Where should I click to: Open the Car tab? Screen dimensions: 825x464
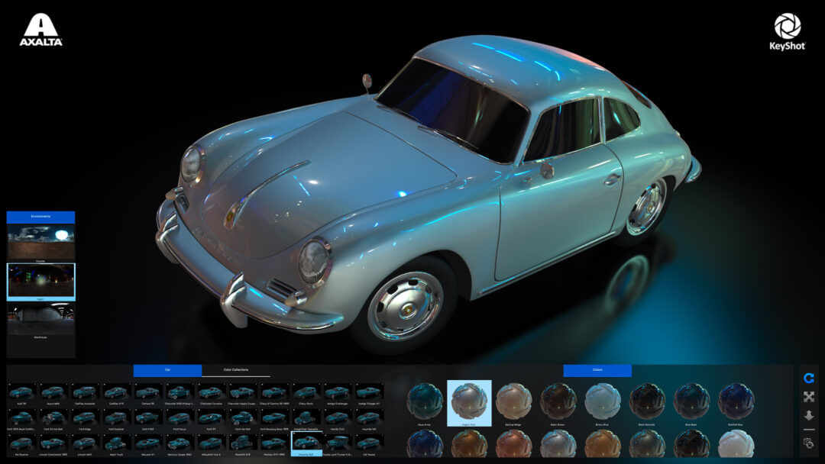point(167,370)
